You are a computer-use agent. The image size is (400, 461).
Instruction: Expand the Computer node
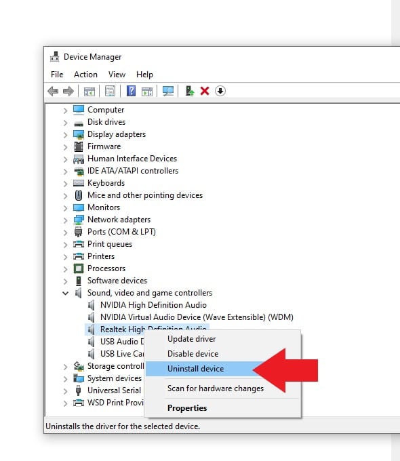click(65, 111)
